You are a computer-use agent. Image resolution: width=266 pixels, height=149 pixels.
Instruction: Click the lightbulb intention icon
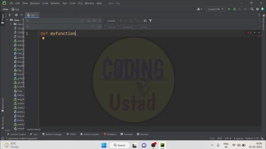43,38
